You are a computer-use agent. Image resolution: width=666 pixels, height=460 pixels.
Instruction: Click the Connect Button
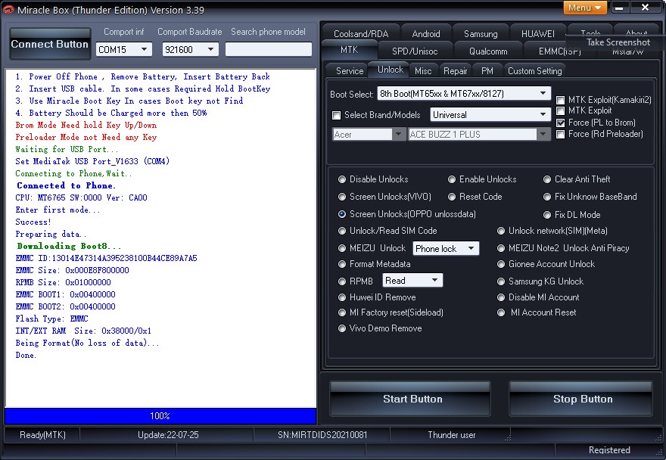tap(50, 44)
